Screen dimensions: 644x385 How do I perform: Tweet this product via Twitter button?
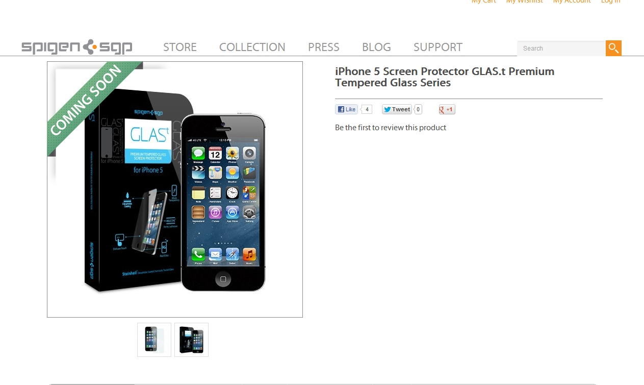click(397, 109)
